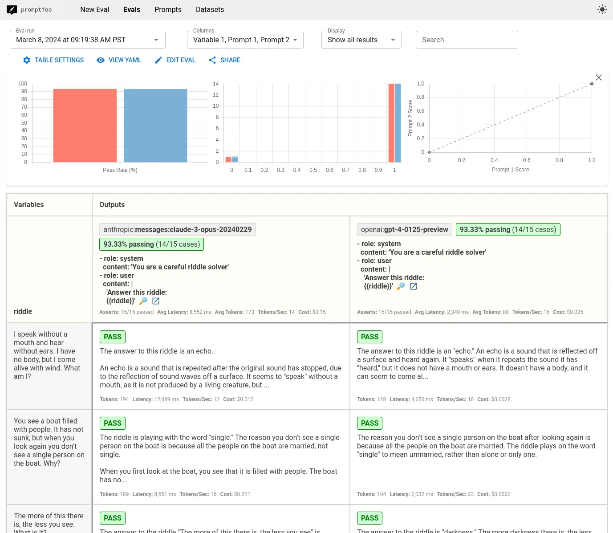Click the View YAML eye icon
Viewport: 613px width, 533px height.
(101, 60)
